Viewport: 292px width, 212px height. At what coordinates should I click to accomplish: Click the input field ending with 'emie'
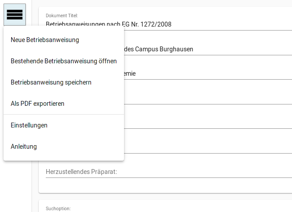pyautogui.click(x=208, y=73)
